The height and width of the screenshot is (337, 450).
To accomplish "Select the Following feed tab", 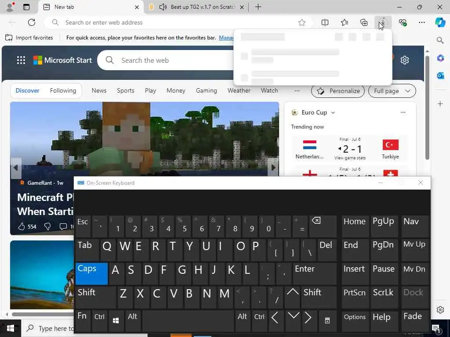I will click(x=63, y=90).
